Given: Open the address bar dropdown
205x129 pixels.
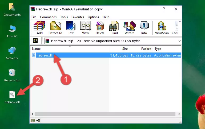Looking at the screenshot, I should (x=180, y=41).
